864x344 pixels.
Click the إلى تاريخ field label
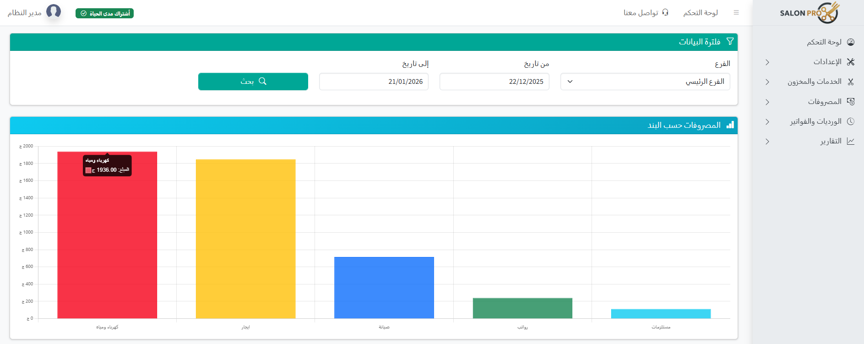pyautogui.click(x=415, y=64)
